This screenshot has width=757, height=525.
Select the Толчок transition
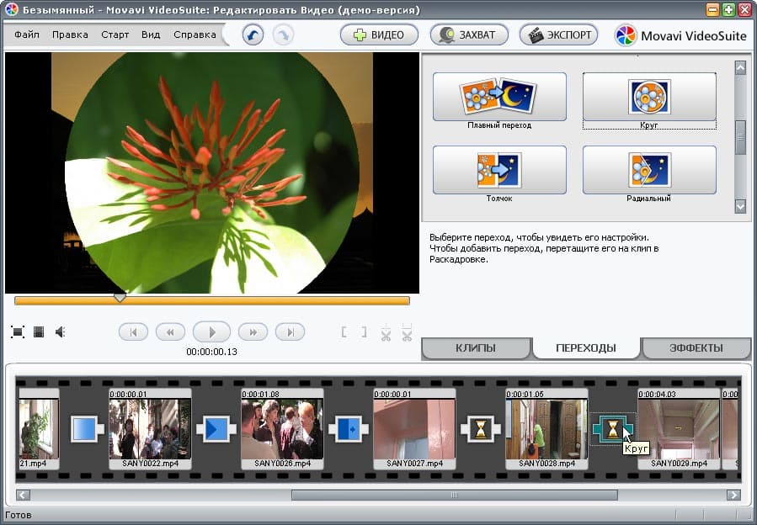(x=499, y=170)
